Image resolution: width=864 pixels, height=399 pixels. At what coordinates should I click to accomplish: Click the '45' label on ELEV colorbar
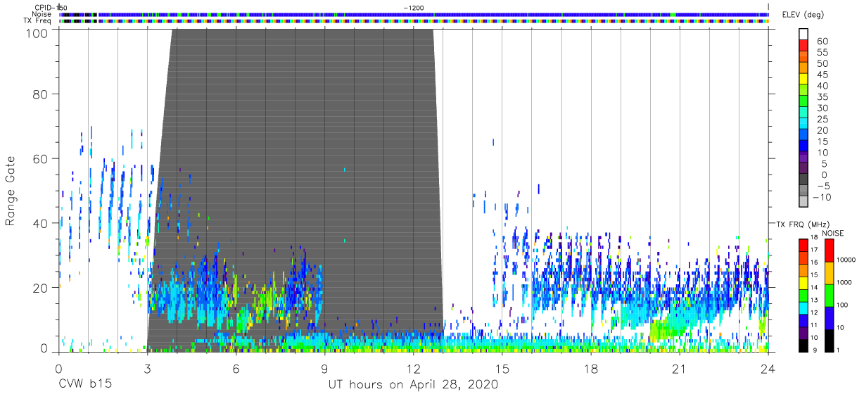tap(822, 75)
